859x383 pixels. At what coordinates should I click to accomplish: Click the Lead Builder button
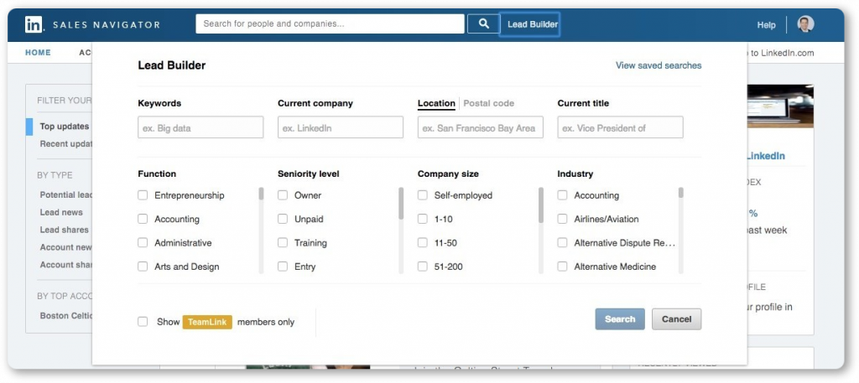coord(529,24)
